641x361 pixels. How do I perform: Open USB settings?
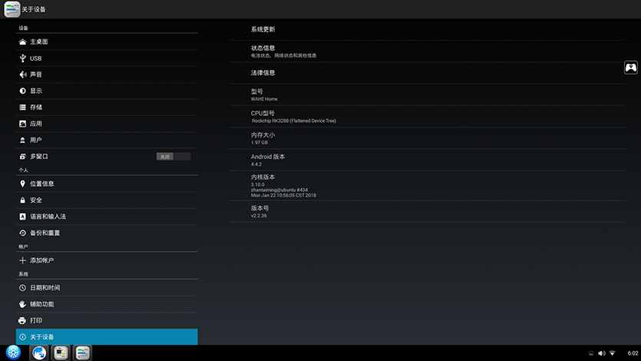pos(35,58)
